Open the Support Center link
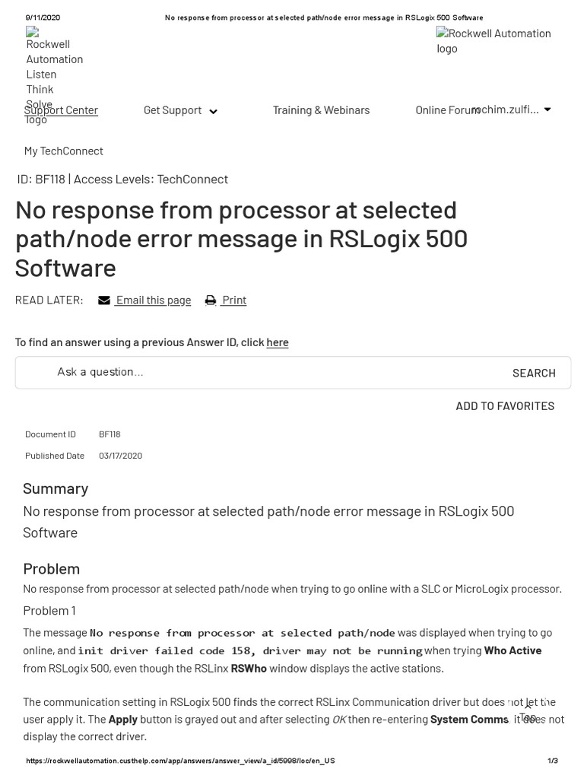584x779 pixels. [61, 110]
